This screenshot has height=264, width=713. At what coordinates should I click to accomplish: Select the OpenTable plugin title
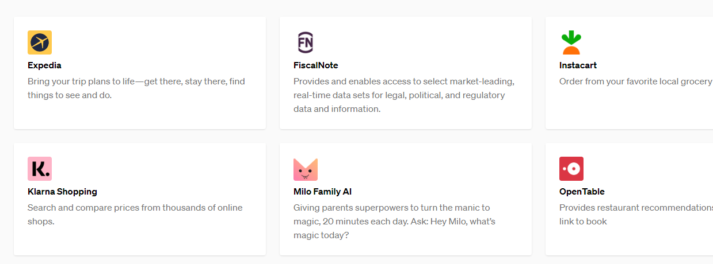582,192
